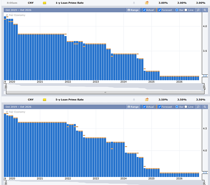This screenshot has width=210, height=185.
Task: Click alert bell for 1-y Loan Prime Rate
Action: [134, 3]
